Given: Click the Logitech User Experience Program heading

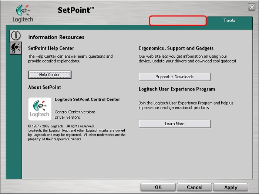Looking at the screenshot, I should click(177, 89).
